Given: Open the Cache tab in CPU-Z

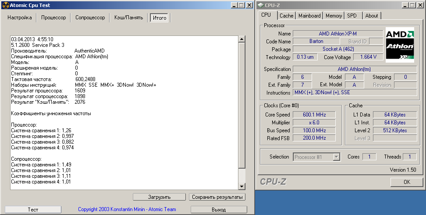Looking at the screenshot, I should pyautogui.click(x=287, y=16).
